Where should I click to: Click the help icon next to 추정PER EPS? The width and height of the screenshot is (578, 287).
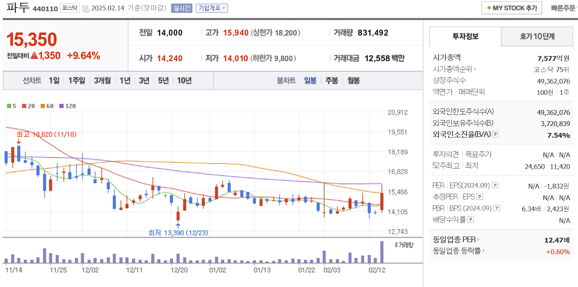[479, 196]
